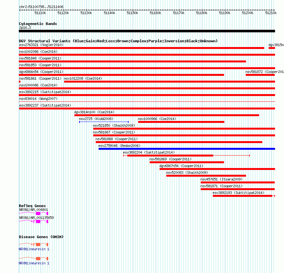Click the dgv3815n variant label
Screen dimensions: 284x273
276,45
